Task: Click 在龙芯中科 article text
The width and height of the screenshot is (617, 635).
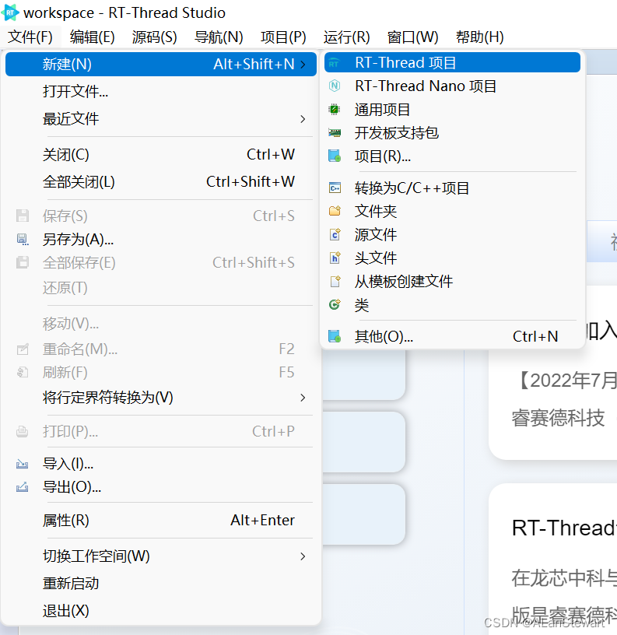Action: 564,578
